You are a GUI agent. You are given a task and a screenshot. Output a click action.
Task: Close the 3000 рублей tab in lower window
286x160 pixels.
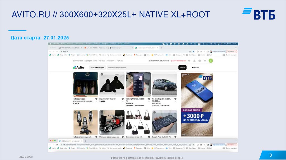[82, 141]
